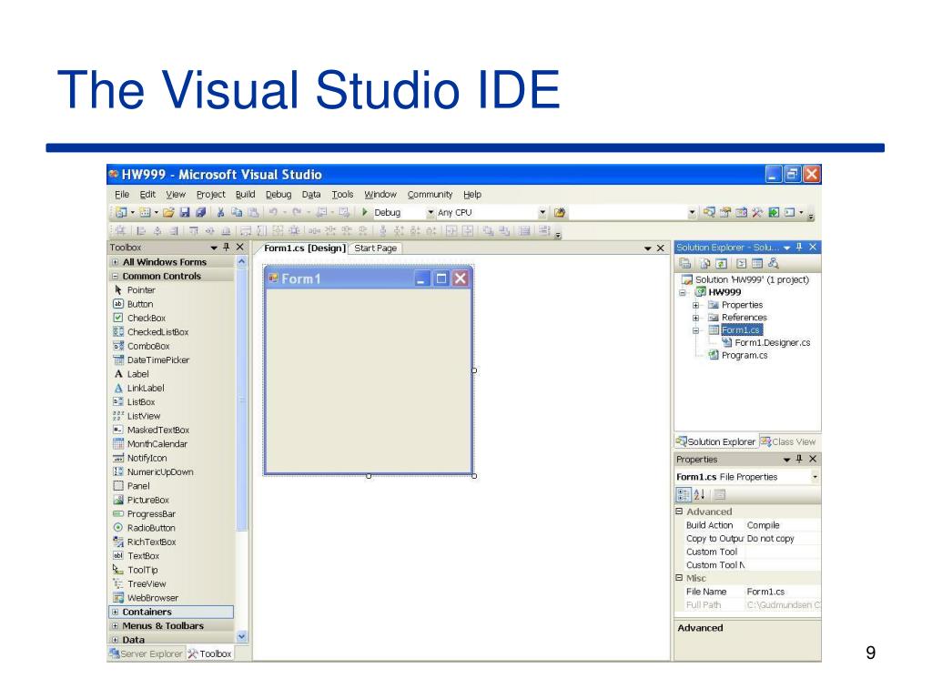Image resolution: width=932 pixels, height=699 pixels.
Task: Open the Debug configuration dropdown
Action: pos(431,212)
